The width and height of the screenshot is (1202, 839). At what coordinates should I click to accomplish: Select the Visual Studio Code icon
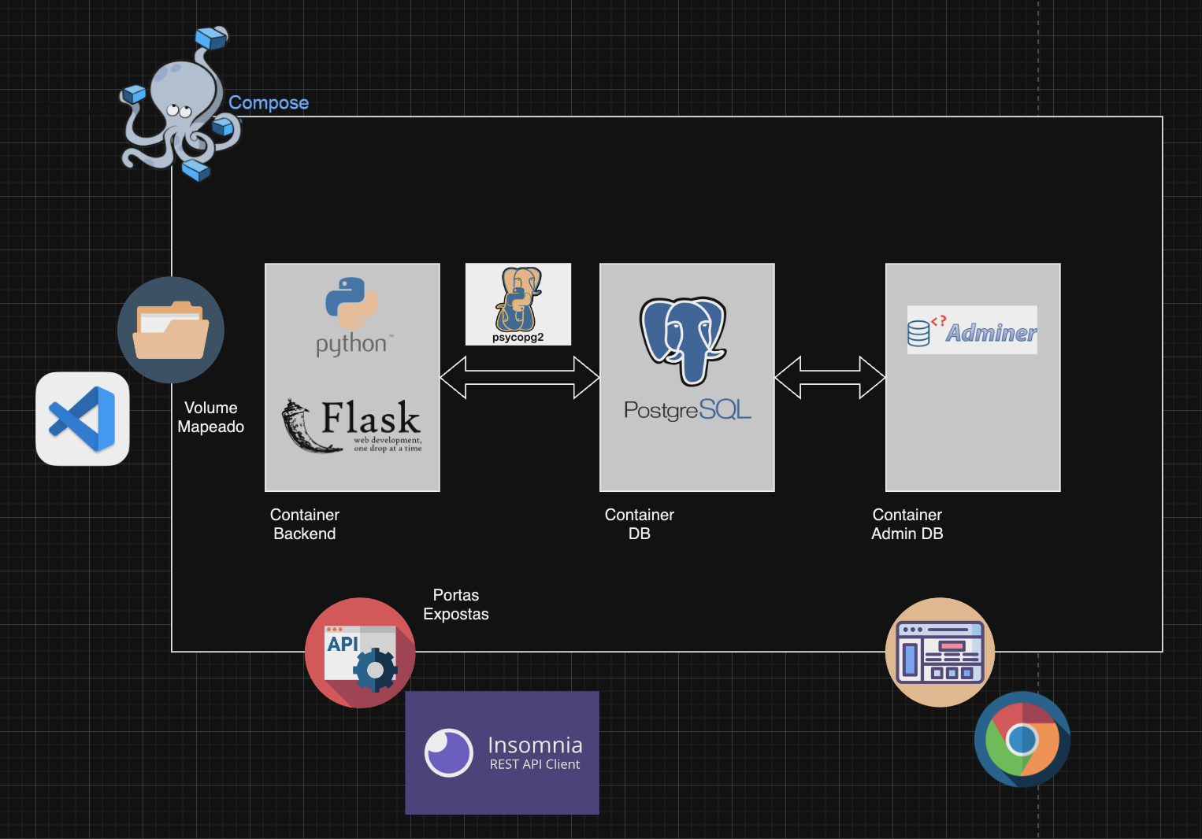pos(83,419)
